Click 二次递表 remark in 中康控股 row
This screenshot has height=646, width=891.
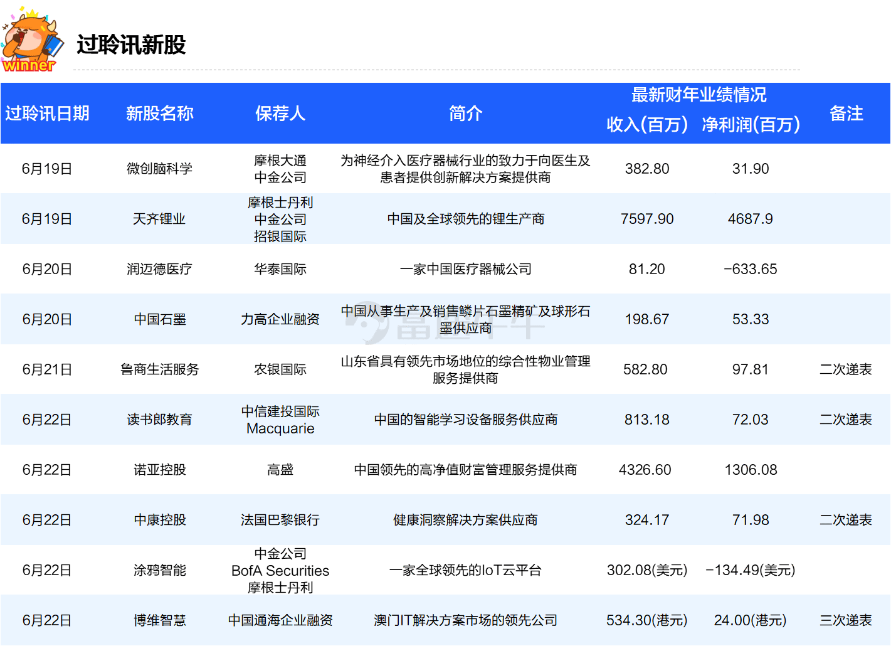tap(846, 520)
